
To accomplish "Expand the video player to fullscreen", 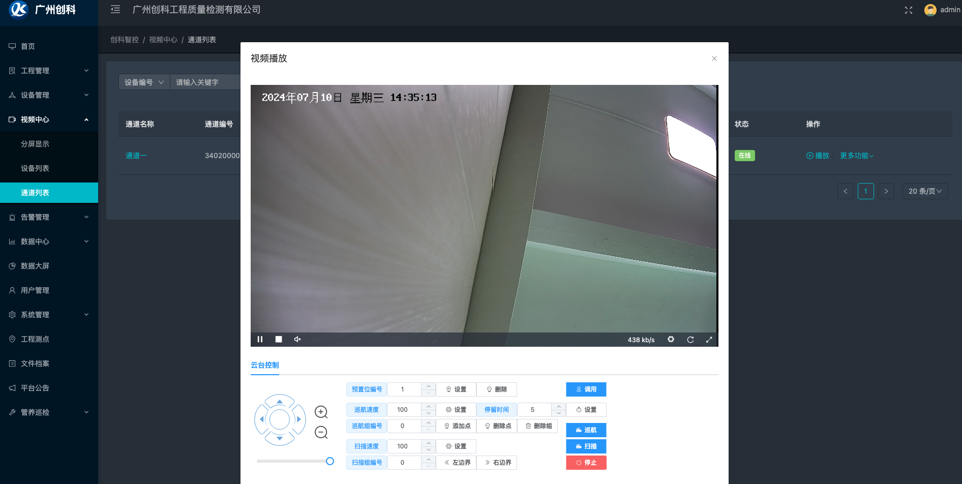I will tap(709, 339).
